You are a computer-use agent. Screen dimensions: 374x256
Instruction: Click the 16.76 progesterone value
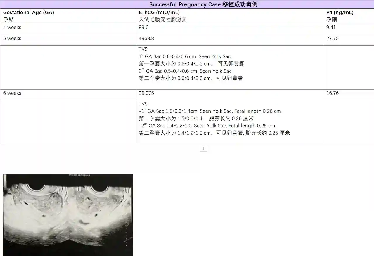click(332, 93)
